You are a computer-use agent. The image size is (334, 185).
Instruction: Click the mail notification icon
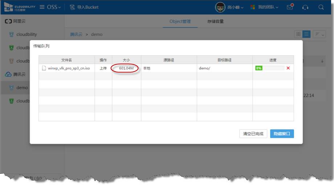point(290,7)
